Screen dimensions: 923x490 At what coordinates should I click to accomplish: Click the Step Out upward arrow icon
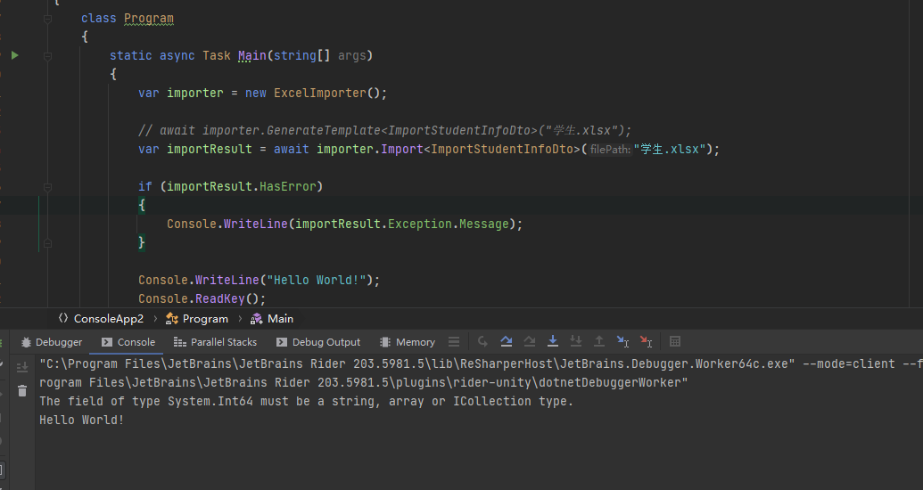pos(599,341)
